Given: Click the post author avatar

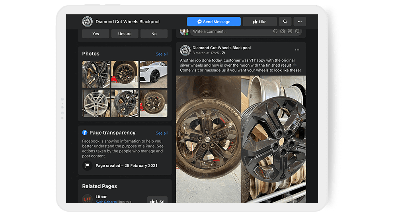Looking at the screenshot, I should tap(185, 50).
